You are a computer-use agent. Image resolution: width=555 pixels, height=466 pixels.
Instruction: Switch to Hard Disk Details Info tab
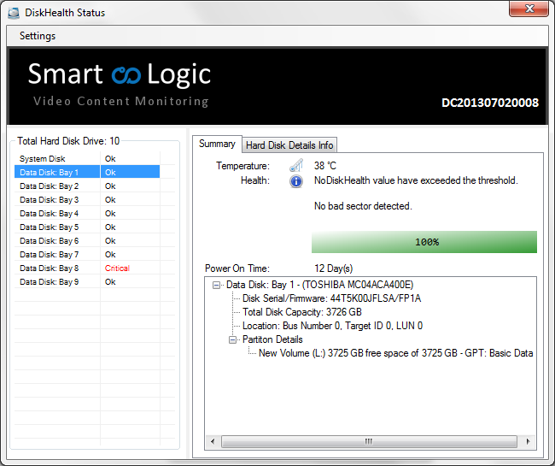289,145
